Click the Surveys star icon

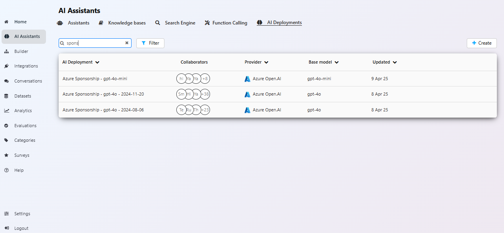pyautogui.click(x=6, y=155)
